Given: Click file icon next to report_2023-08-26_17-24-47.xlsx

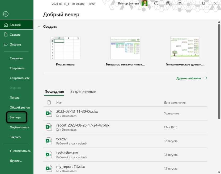Looking at the screenshot, I should coord(49,127).
